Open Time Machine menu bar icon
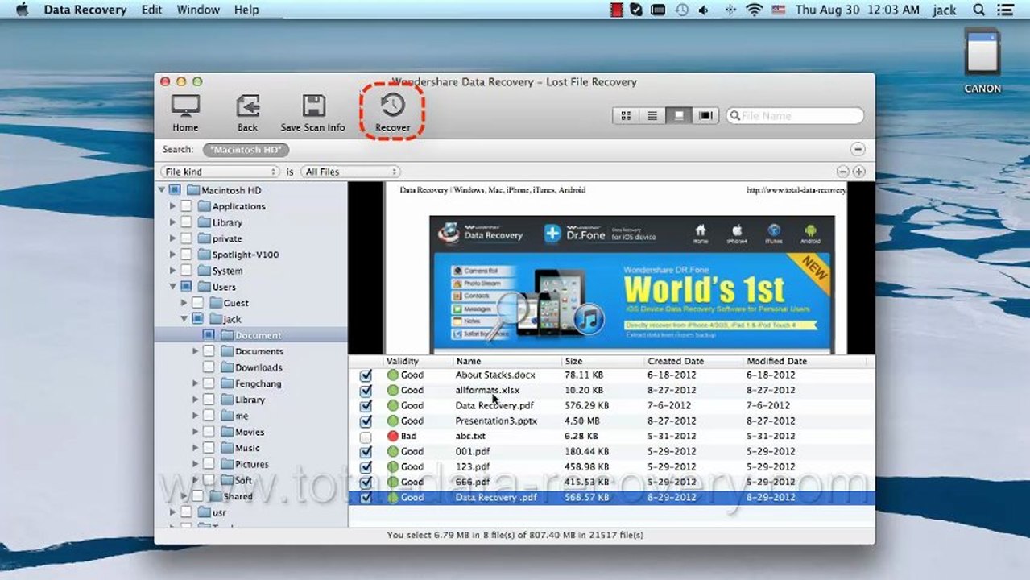 (681, 10)
